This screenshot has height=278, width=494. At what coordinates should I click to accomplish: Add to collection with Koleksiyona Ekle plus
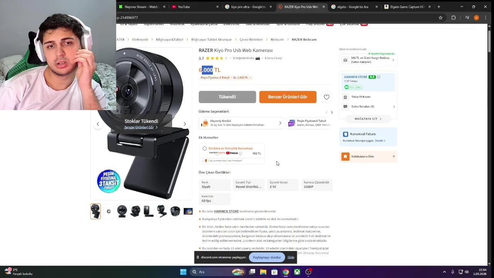394,156
